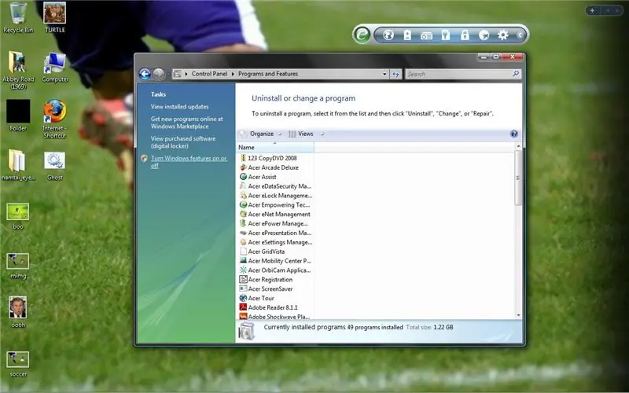629x393 pixels.
Task: Click Programs and Features in address breadcrumb
Action: coord(268,74)
